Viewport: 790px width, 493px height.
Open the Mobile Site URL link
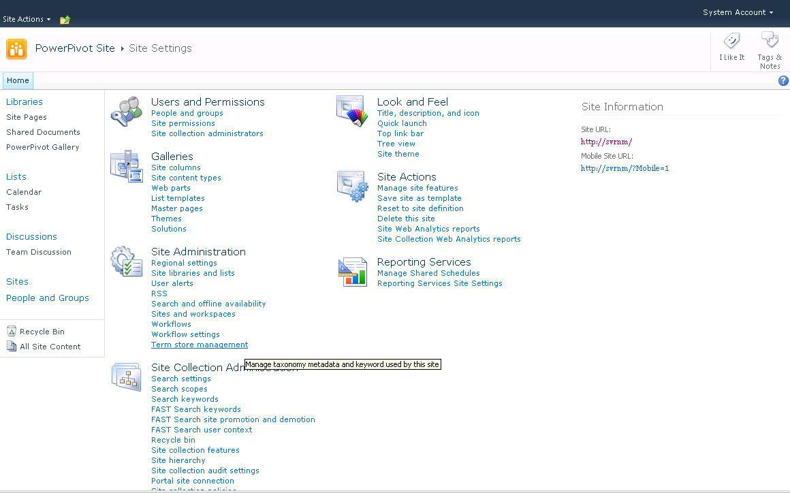[x=625, y=168]
